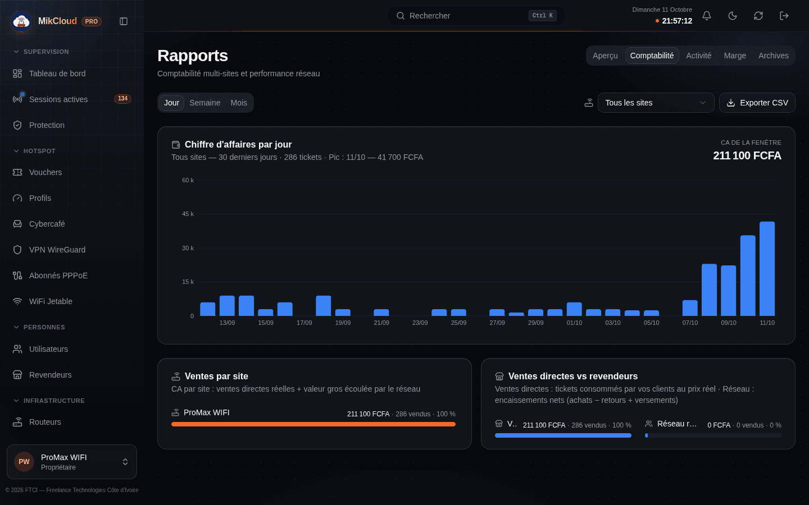This screenshot has height=505, width=809.
Task: Click the blue ventes directes progress bar
Action: coord(563,435)
